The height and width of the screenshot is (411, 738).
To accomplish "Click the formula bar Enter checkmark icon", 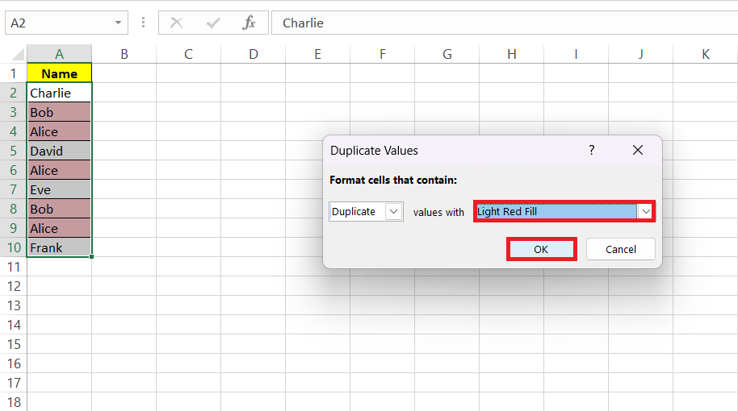I will 213,23.
